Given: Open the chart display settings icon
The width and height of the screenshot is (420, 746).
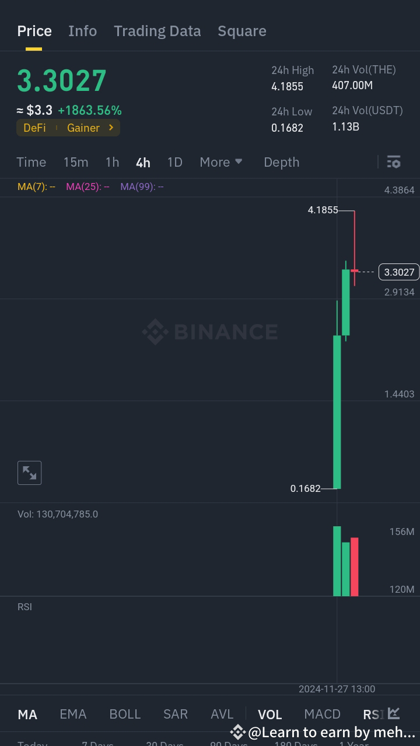Looking at the screenshot, I should [x=394, y=162].
